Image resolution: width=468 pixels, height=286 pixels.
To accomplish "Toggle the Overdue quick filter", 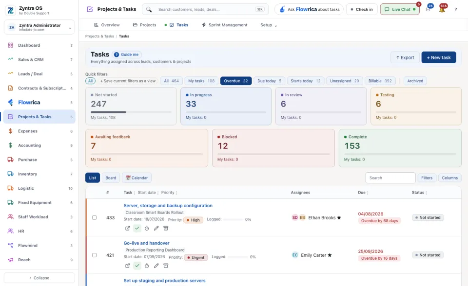I will [x=236, y=81].
